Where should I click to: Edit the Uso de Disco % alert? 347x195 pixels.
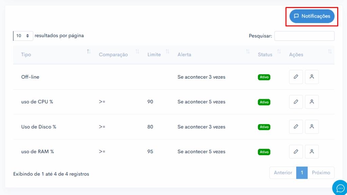296,127
